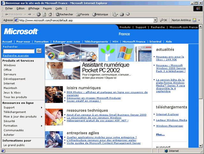Open the Fichier menu

9,9
